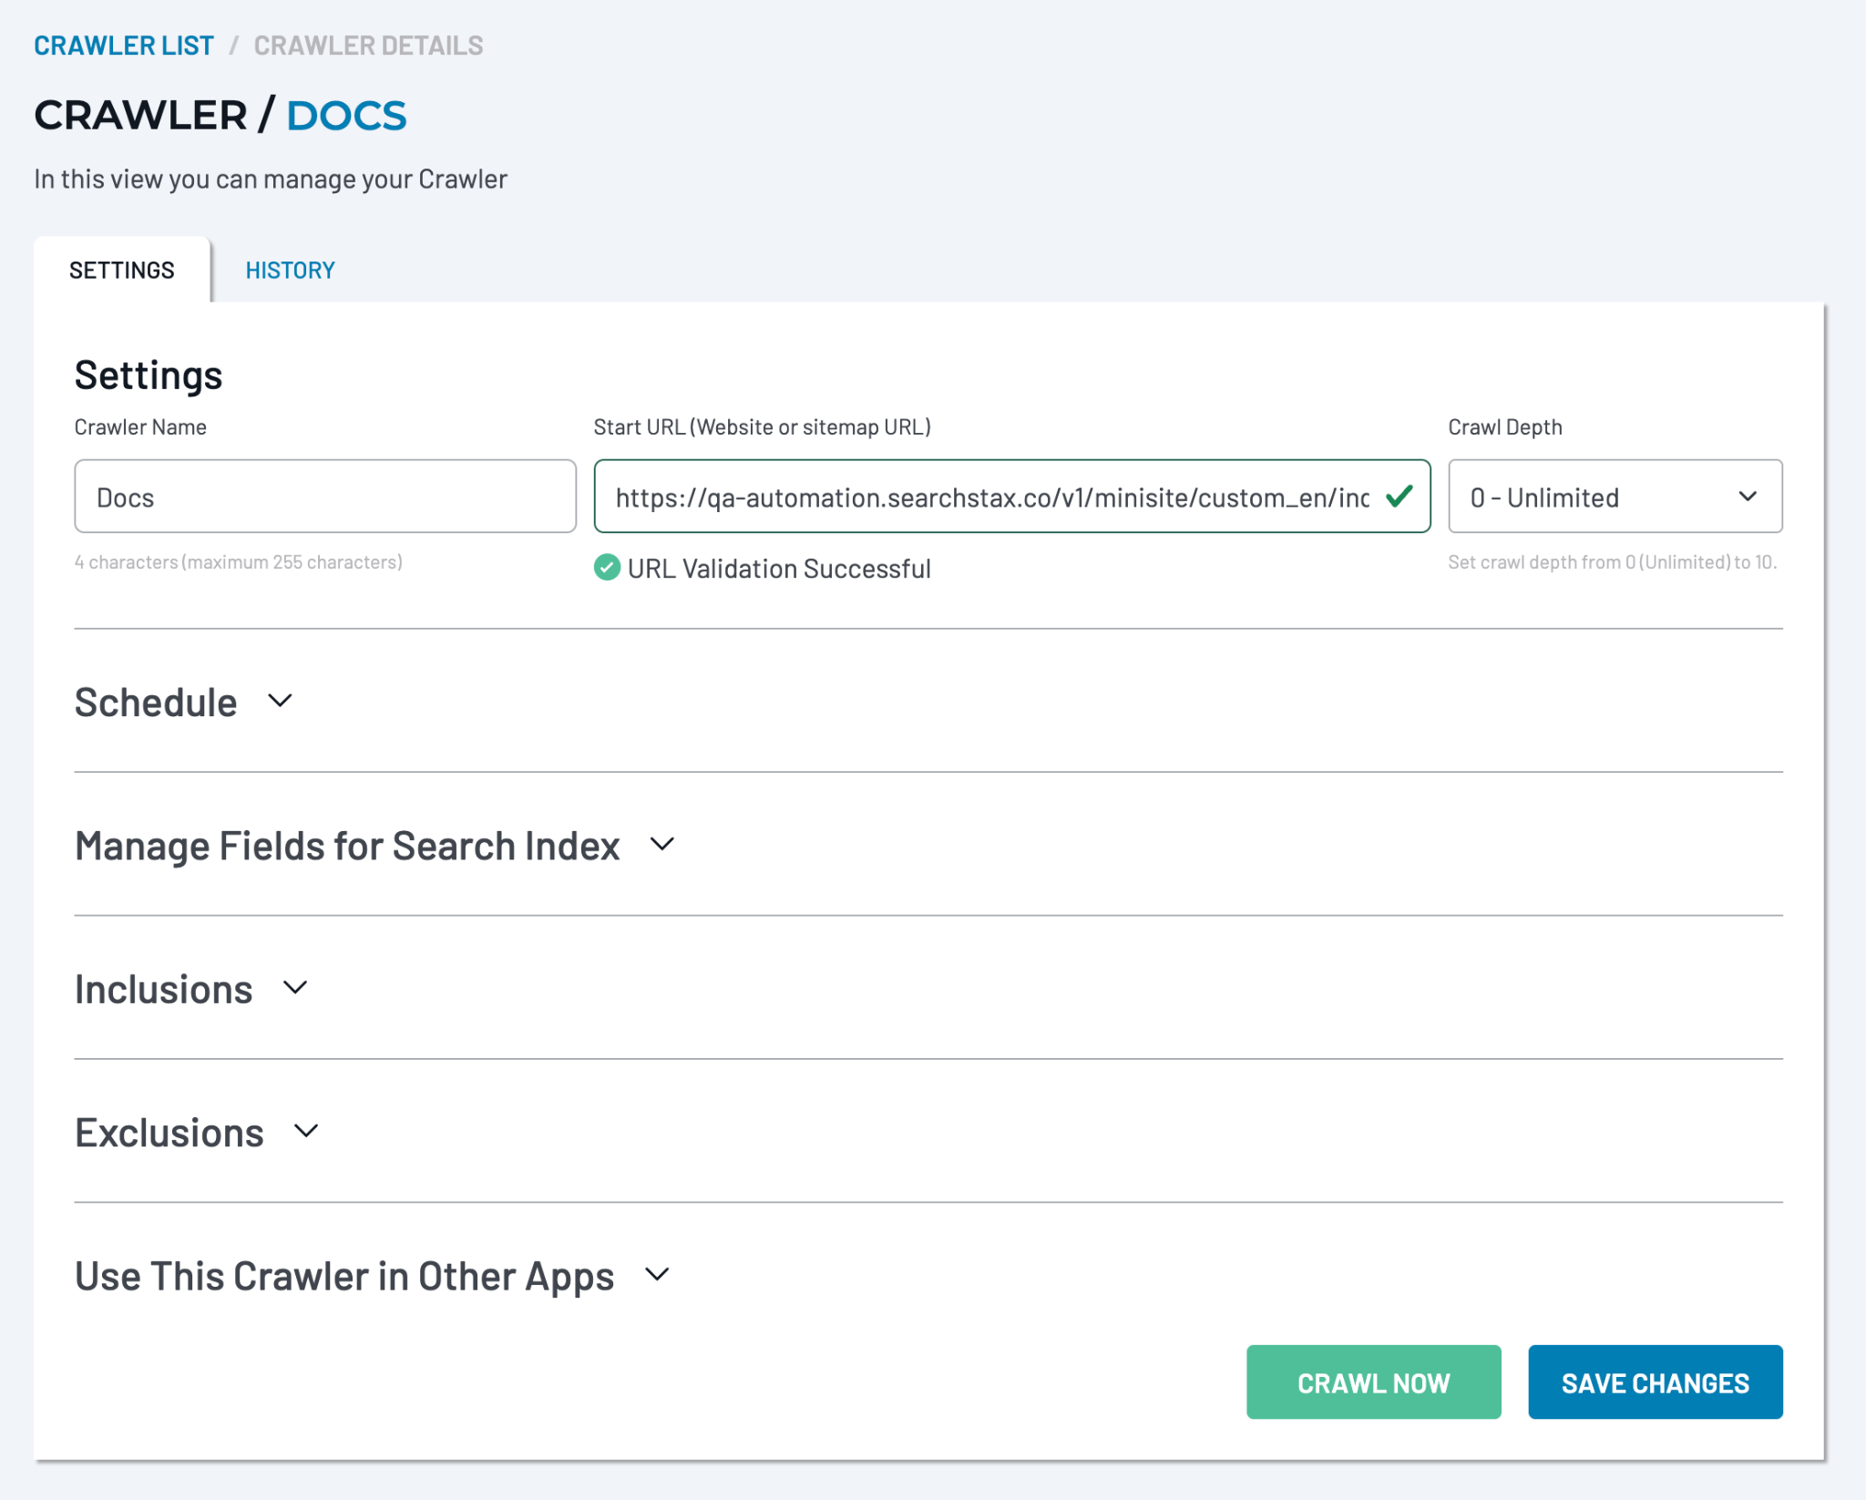Click the Crawler Details breadcrumb

pyautogui.click(x=368, y=45)
